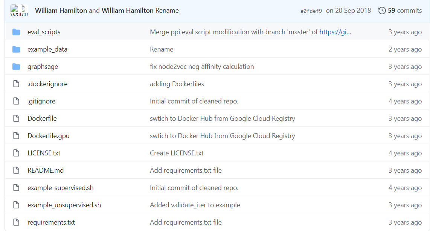This screenshot has height=231, width=430.
Task: Click the Dockerfile.gpu file icon
Action: (16, 136)
